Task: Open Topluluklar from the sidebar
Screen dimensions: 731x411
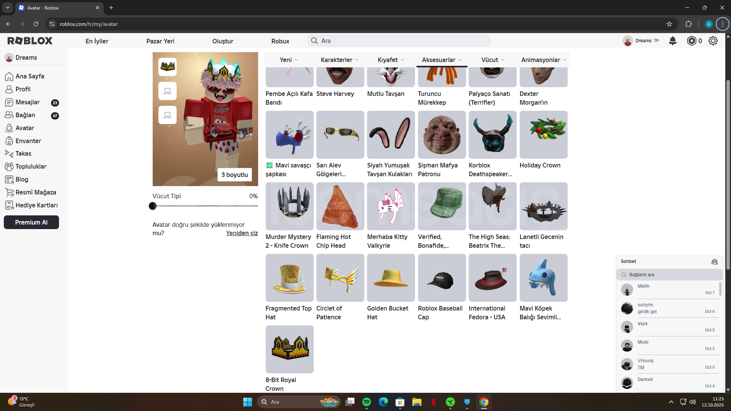Action: (31, 166)
